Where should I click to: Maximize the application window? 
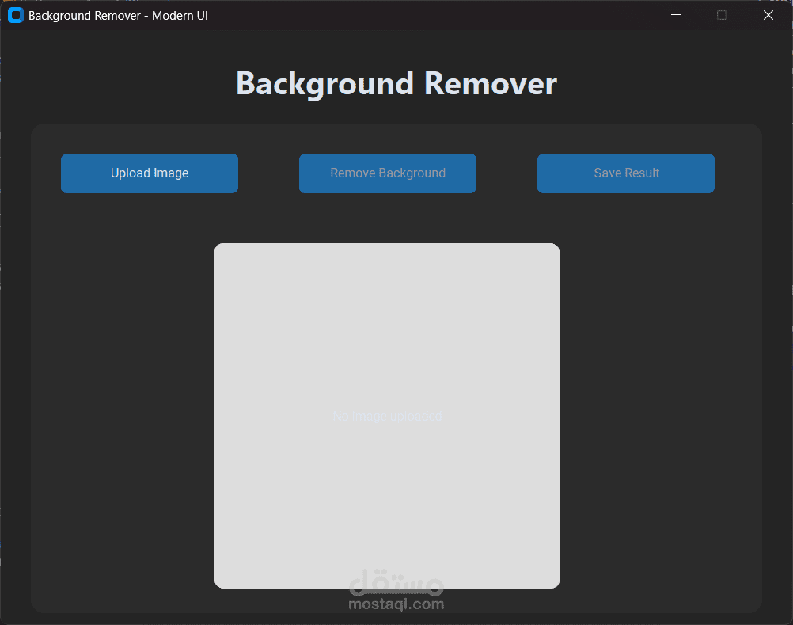coord(721,14)
